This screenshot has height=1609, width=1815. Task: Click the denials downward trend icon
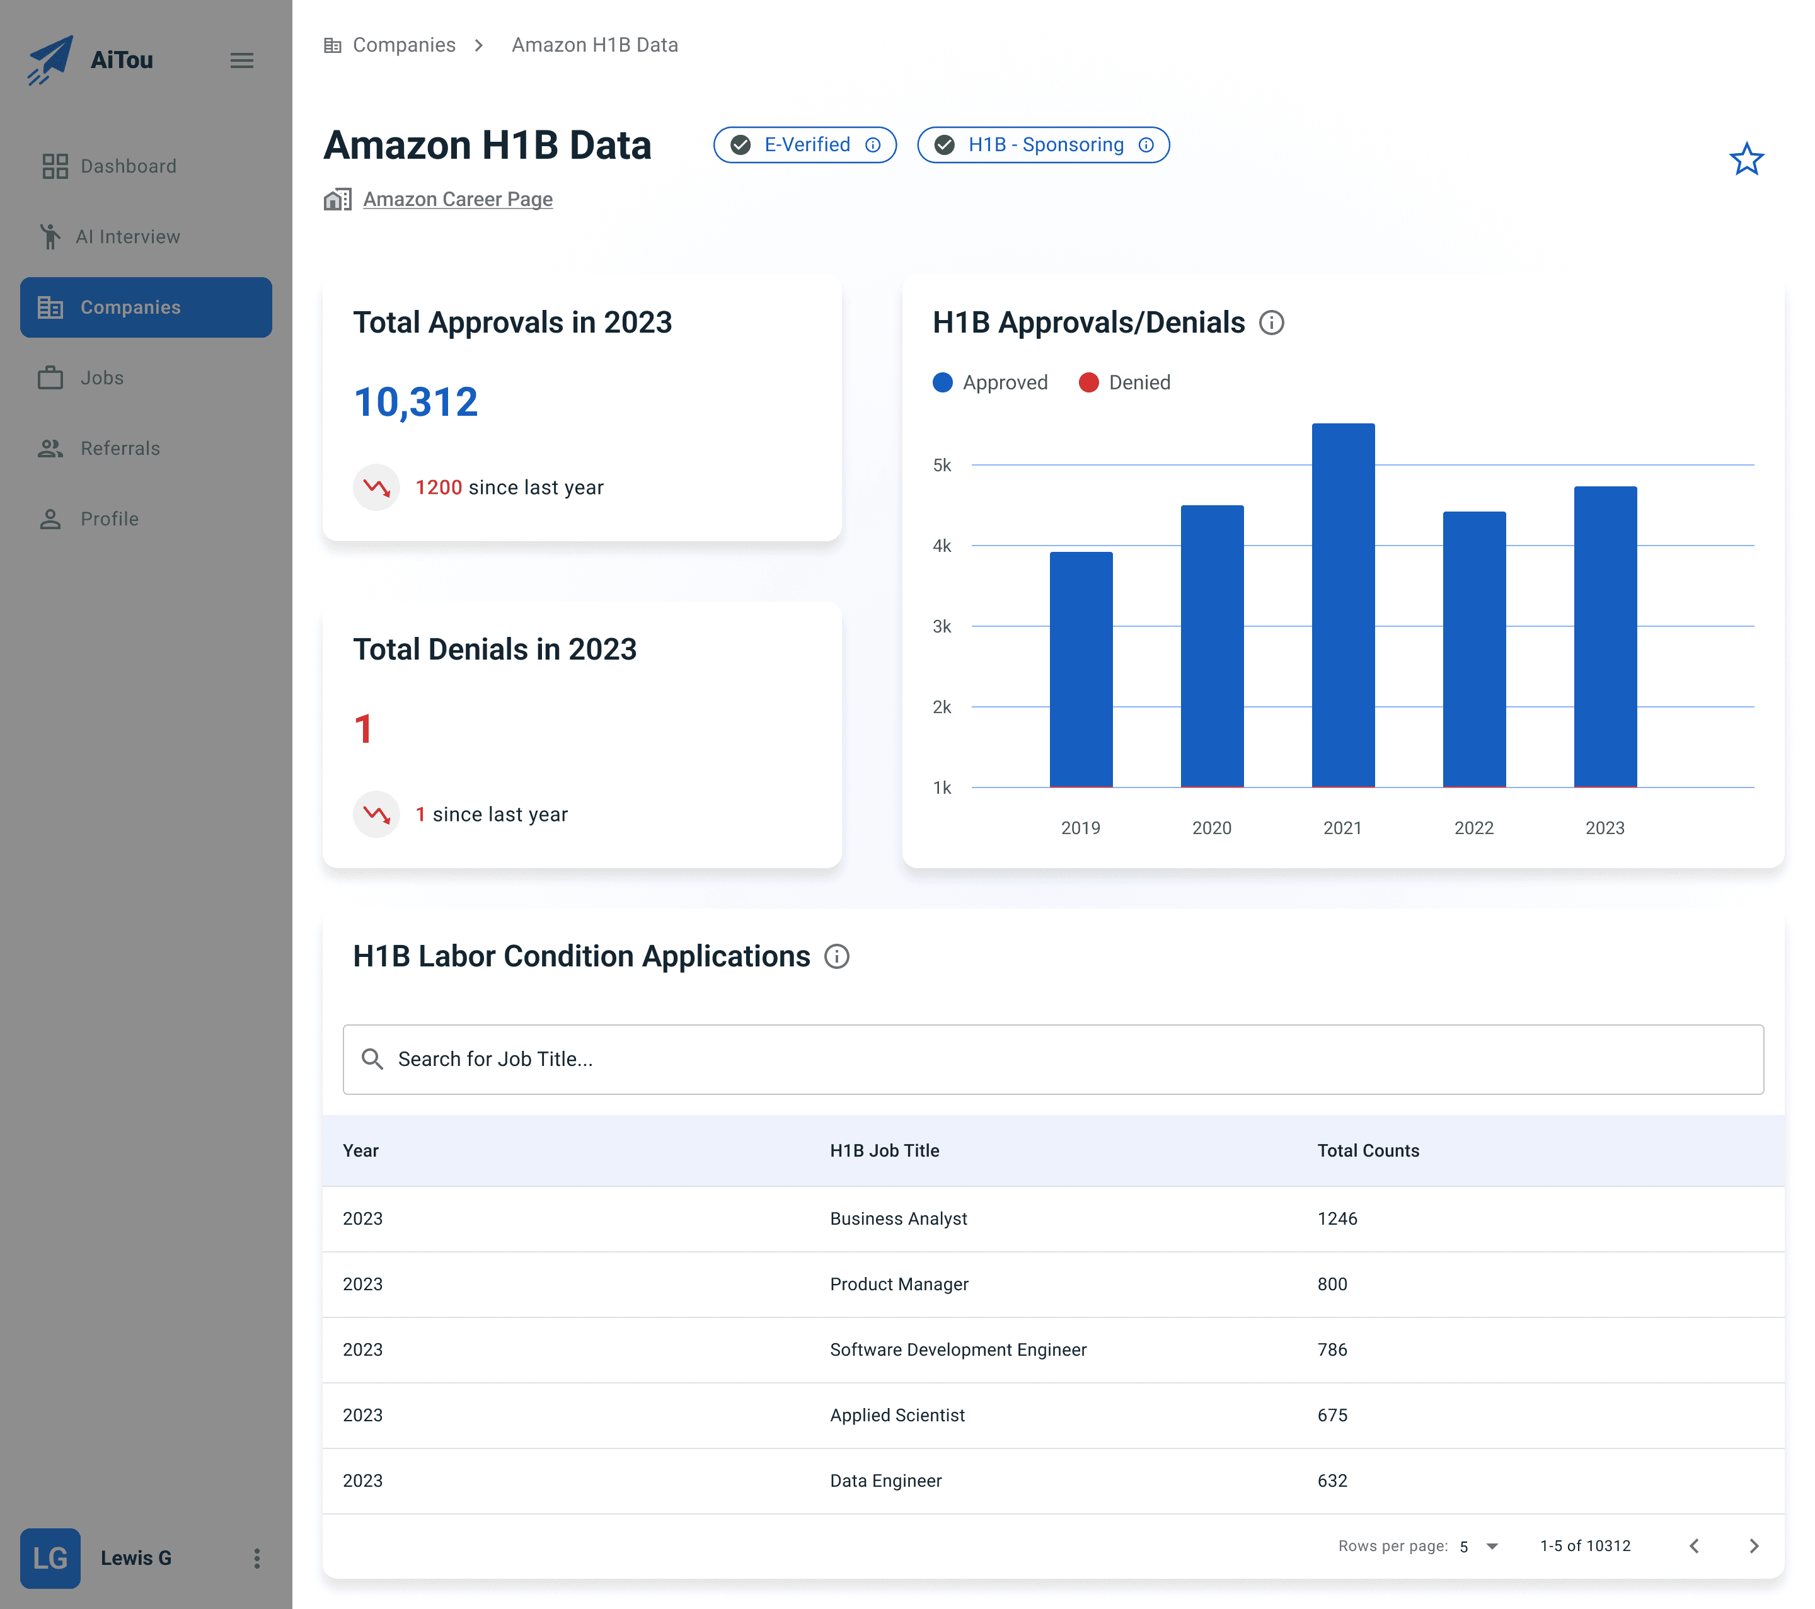pyautogui.click(x=376, y=814)
